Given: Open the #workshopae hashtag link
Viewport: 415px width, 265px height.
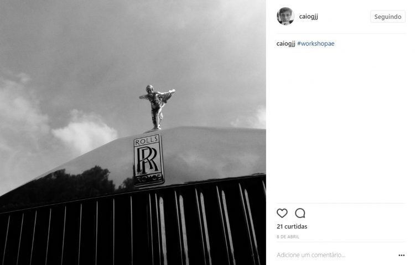Looking at the screenshot, I should coord(316,44).
